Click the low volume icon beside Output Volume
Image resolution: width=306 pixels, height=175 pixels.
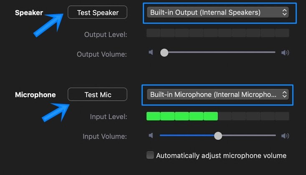click(x=151, y=52)
